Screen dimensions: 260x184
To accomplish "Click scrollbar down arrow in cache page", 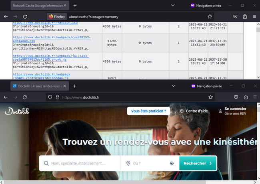I will click(258, 77).
